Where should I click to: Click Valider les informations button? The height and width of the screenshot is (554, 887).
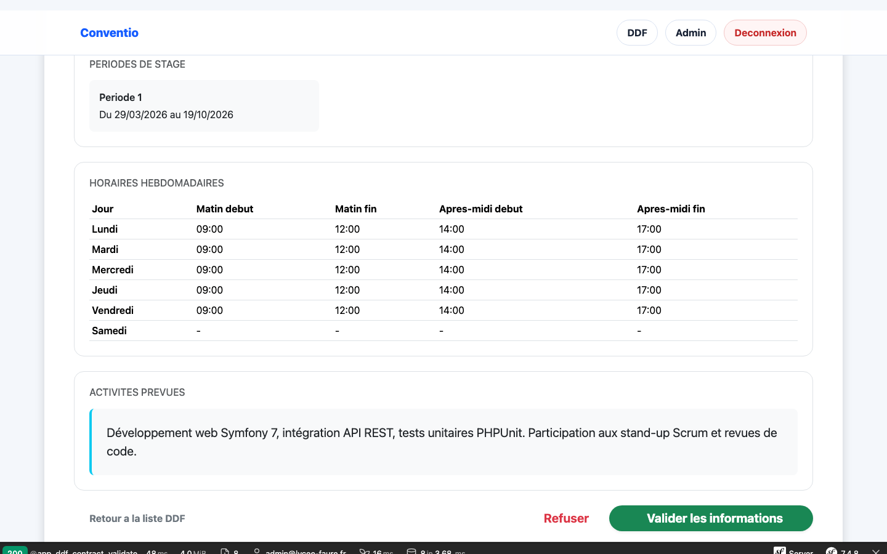(711, 518)
